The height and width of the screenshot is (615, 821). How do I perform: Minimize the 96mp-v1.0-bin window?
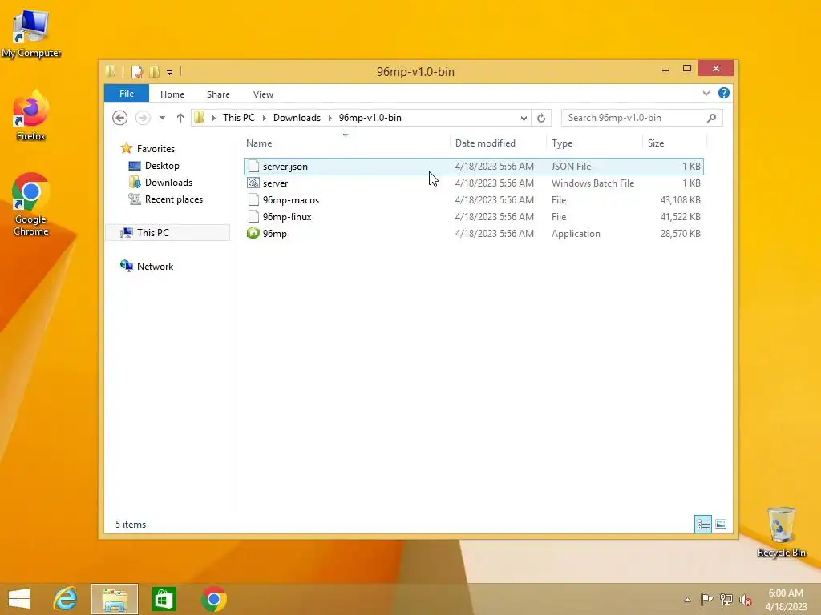click(x=665, y=70)
